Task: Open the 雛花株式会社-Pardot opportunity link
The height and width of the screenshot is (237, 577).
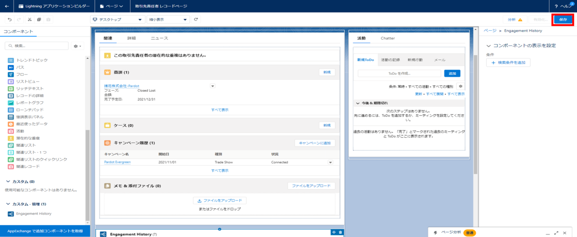Action: click(x=122, y=86)
